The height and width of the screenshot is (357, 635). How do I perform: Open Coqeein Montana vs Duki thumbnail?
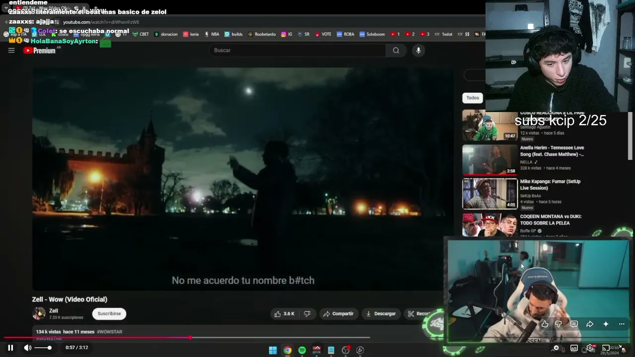tap(490, 225)
